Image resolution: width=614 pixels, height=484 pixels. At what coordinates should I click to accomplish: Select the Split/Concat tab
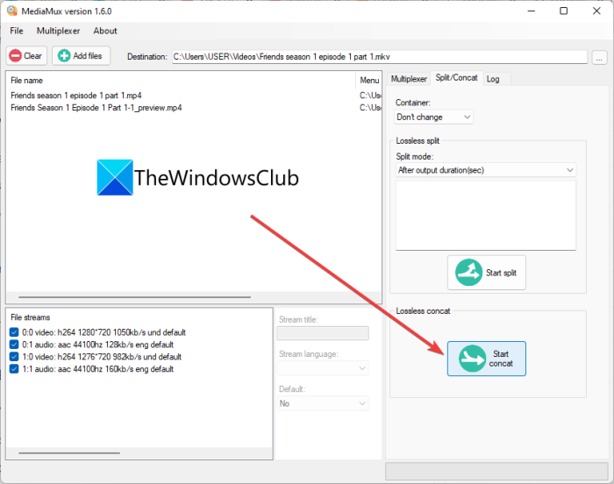[x=457, y=77]
